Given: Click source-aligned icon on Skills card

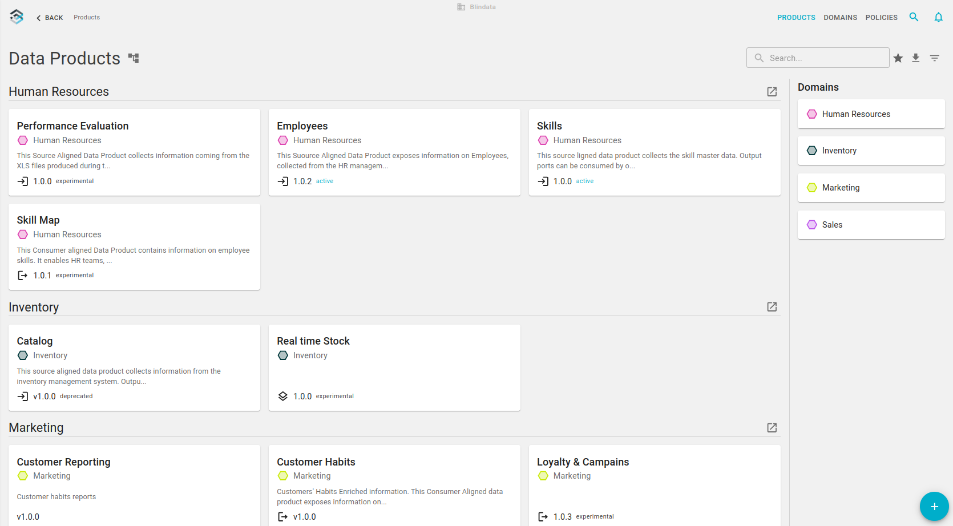Looking at the screenshot, I should click(x=543, y=181).
